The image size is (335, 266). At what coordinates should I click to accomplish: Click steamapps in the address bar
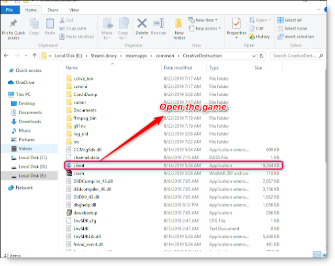coord(136,56)
